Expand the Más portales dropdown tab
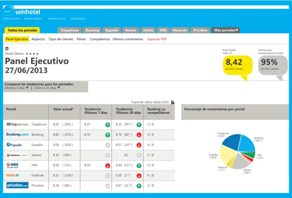 point(226,30)
